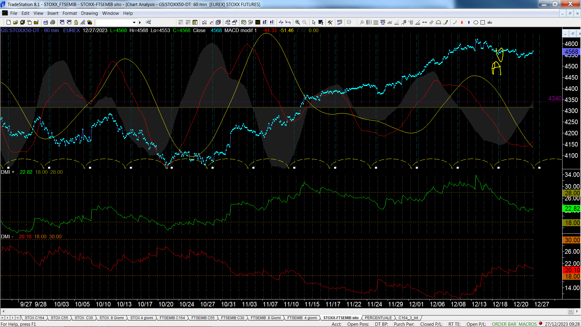This screenshot has height=327, width=581.
Task: Select the vertical lines drawing tool
Action: pyautogui.click(x=369, y=22)
